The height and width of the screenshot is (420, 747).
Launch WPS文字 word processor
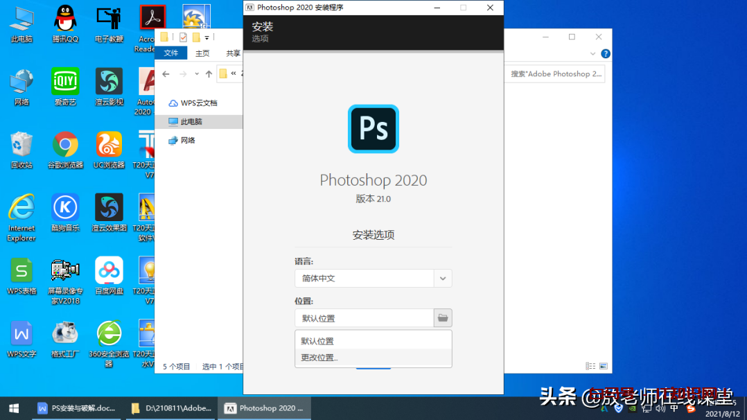[21, 333]
